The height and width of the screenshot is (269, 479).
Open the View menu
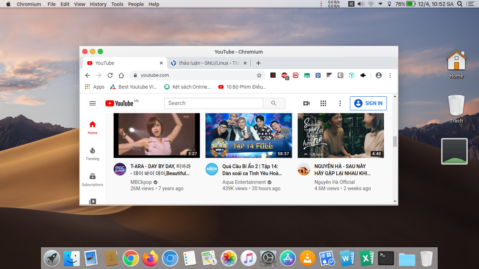click(80, 4)
